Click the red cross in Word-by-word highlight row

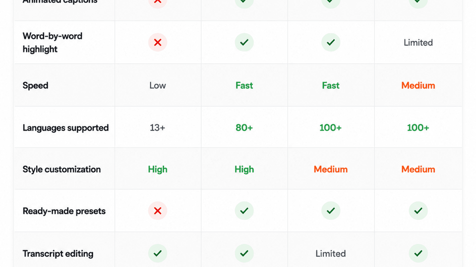pos(158,43)
